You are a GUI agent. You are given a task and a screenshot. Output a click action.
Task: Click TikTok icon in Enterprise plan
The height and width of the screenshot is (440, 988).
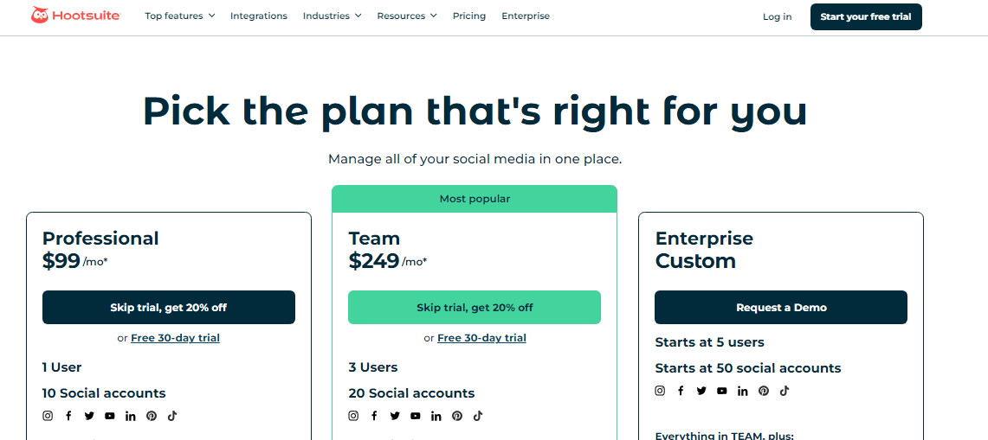click(785, 391)
